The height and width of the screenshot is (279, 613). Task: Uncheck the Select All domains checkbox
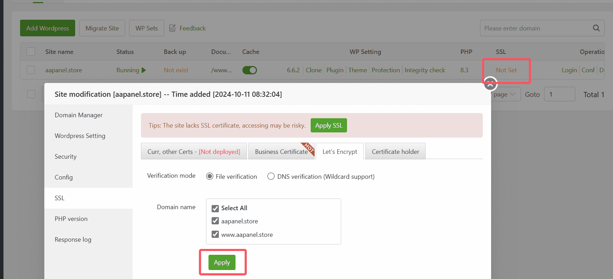[215, 208]
